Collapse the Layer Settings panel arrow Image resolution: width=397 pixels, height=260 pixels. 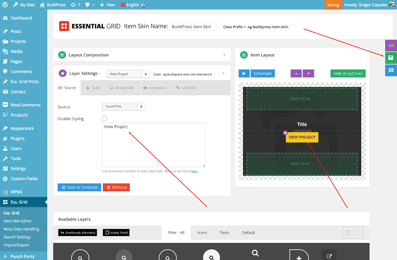coord(224,73)
